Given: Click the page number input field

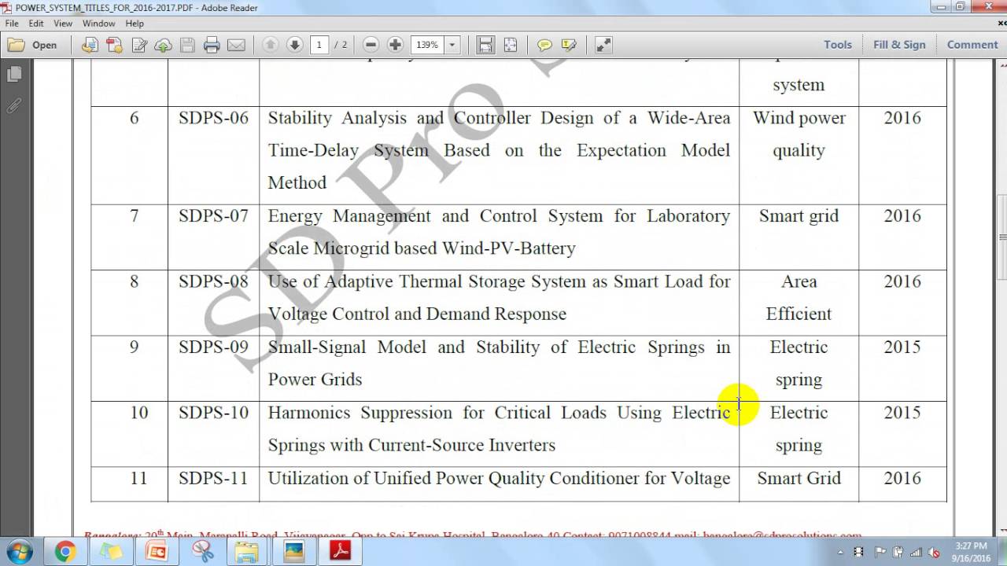Looking at the screenshot, I should [319, 45].
